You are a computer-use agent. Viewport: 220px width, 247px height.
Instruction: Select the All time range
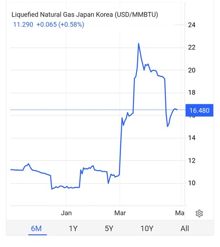click(x=185, y=229)
